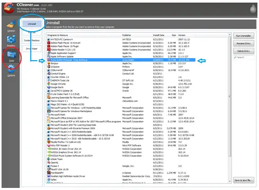
Task: Click the Run Uninstaller button
Action: [243, 36]
